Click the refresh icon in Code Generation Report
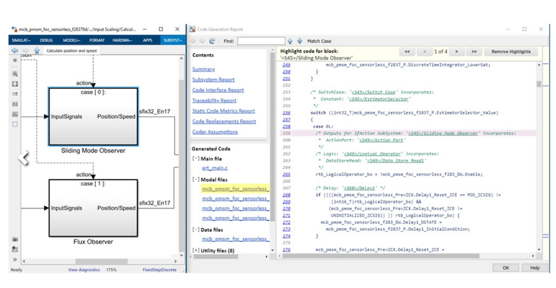 tap(212, 41)
